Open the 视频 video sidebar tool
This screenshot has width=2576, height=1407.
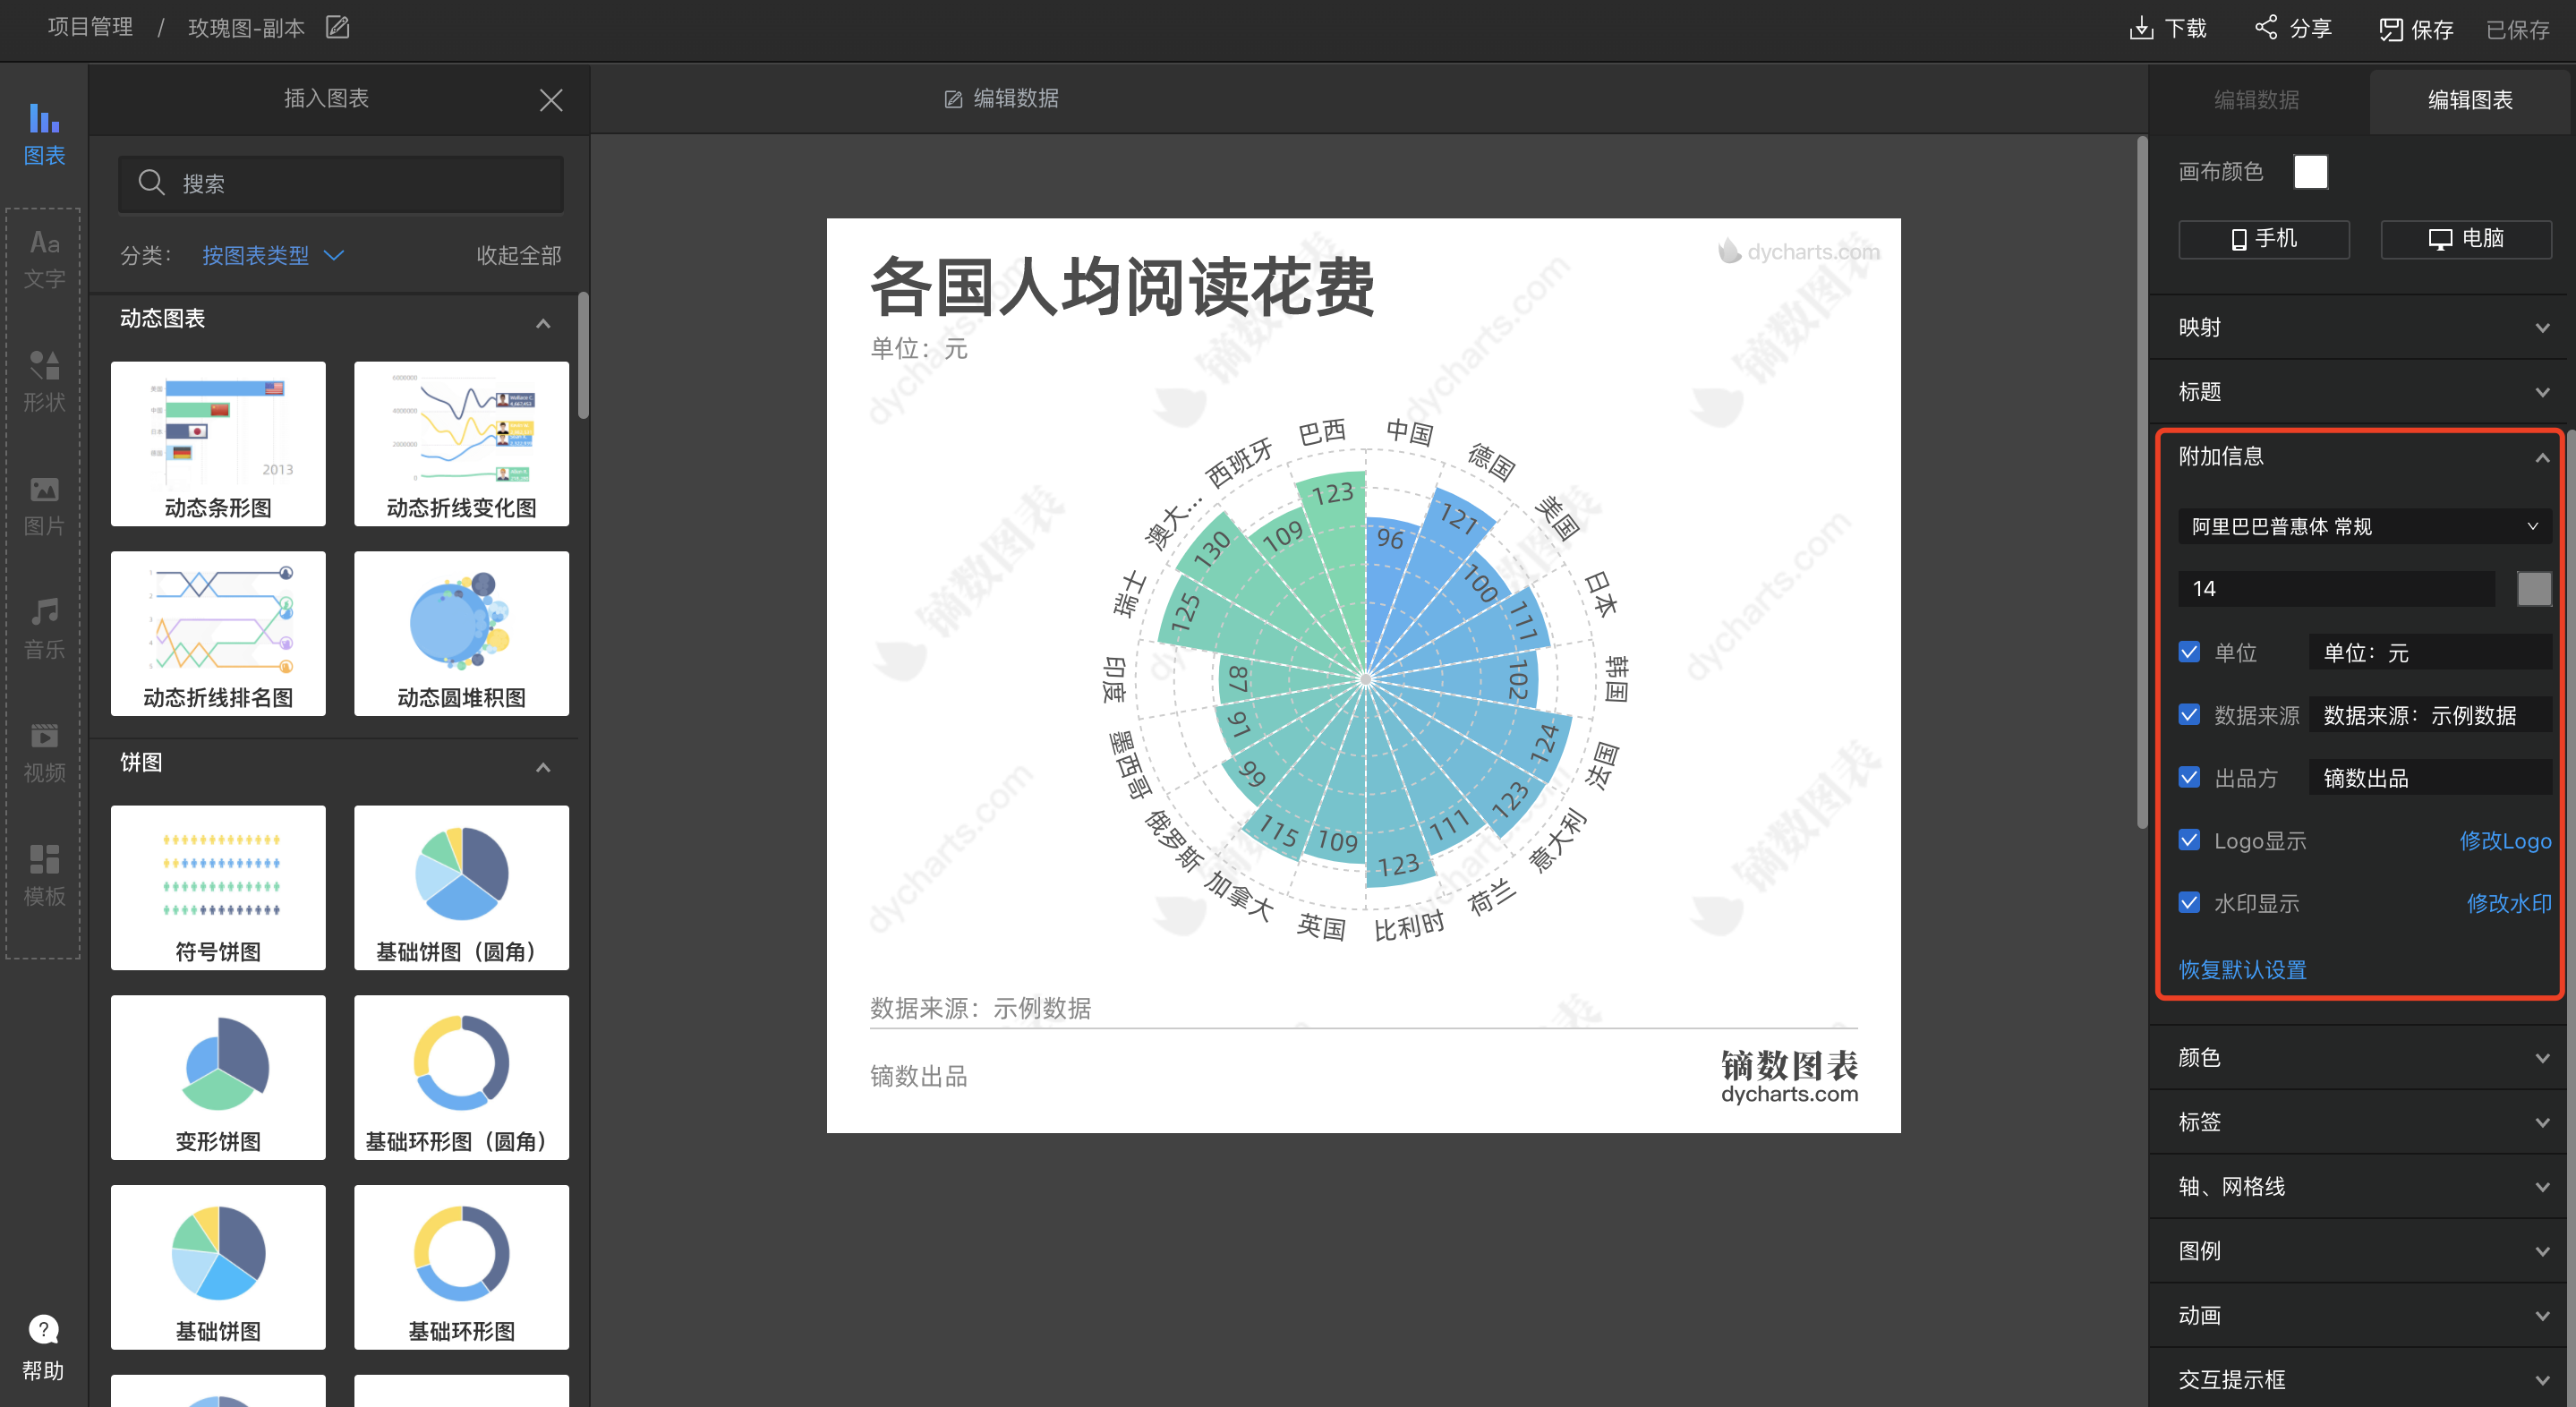pyautogui.click(x=44, y=752)
